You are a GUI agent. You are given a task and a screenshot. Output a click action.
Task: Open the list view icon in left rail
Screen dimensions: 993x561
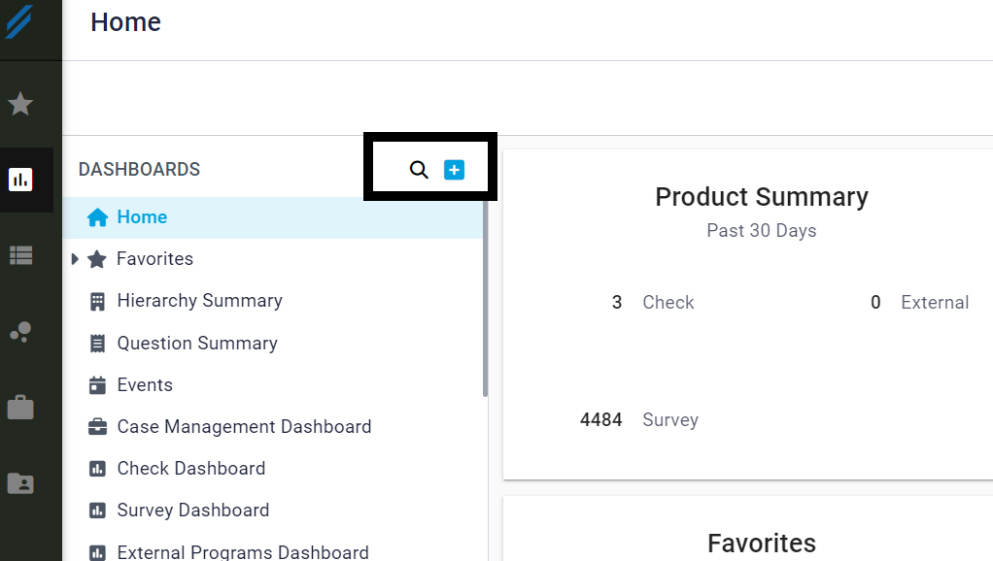point(20,255)
